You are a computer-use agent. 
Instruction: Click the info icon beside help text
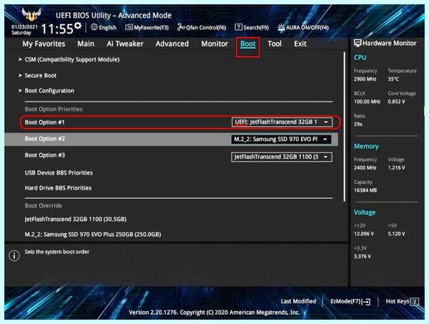coord(14,255)
